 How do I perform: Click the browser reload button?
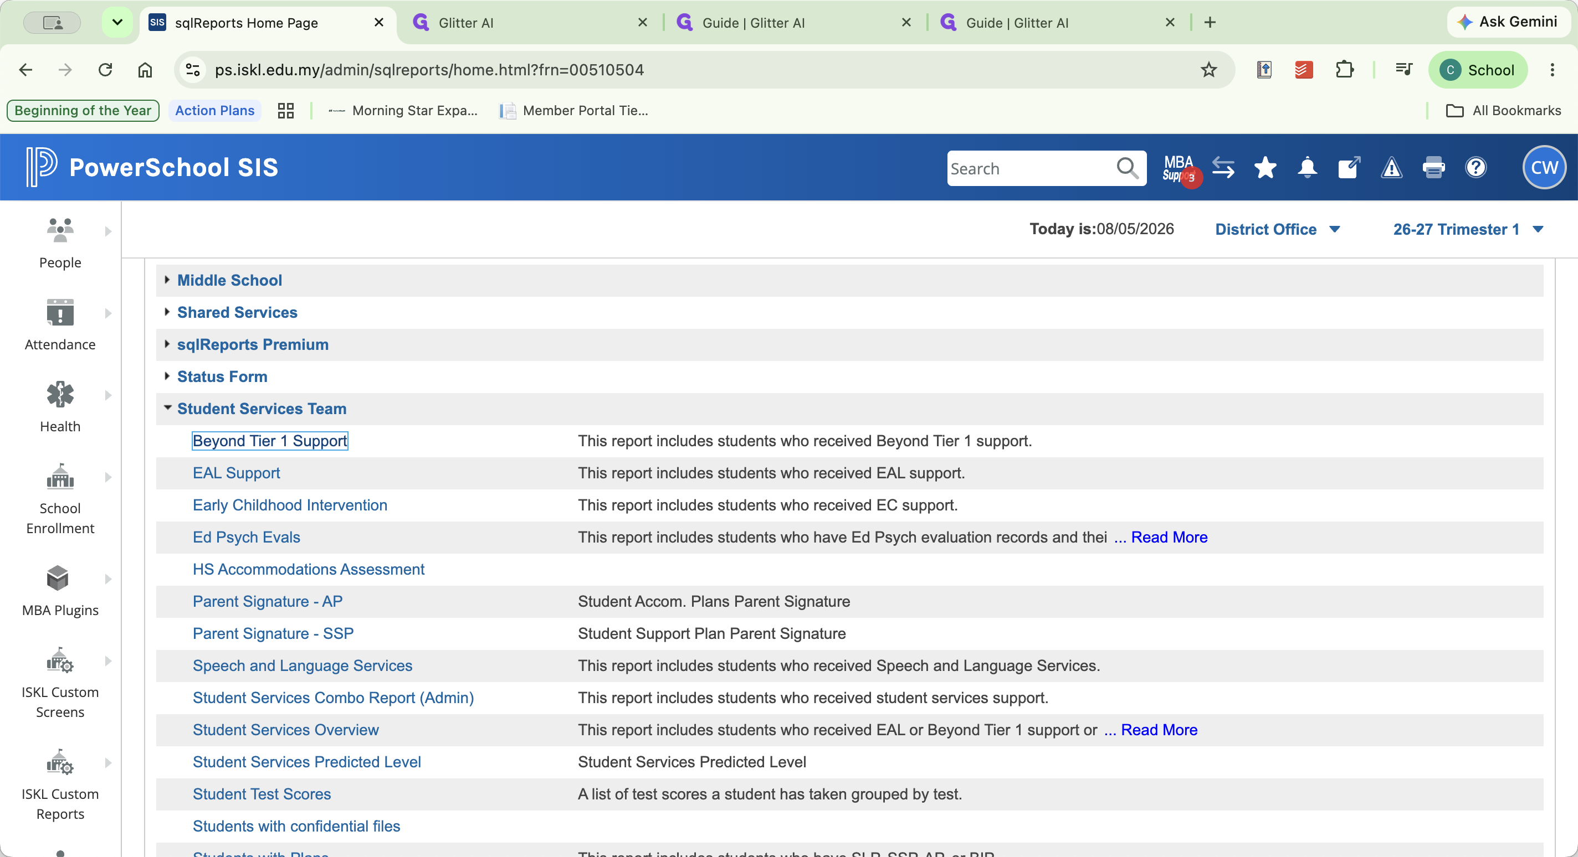click(x=105, y=70)
